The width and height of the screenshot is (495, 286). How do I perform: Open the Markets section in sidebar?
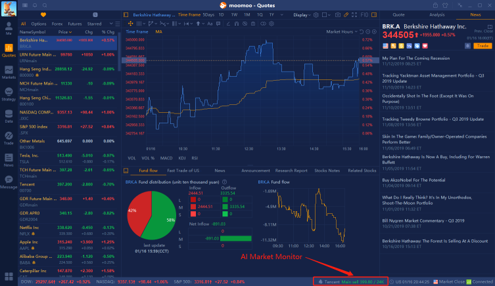(x=9, y=72)
